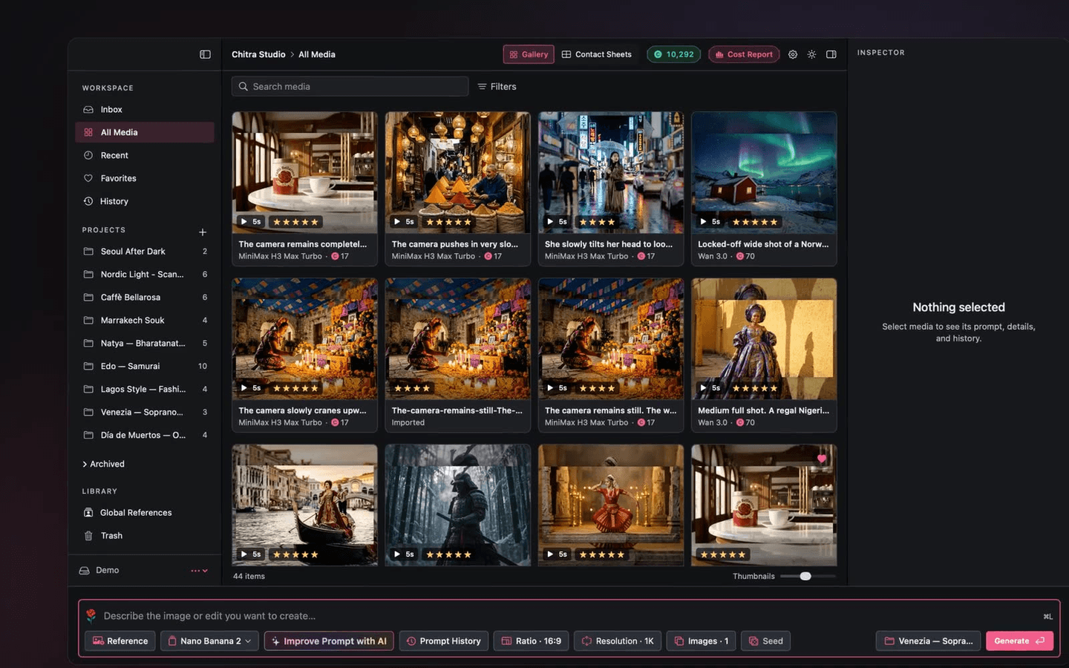1069x668 pixels.
Task: Unfavorite the coffee thumbnail via heart icon
Action: pos(822,459)
